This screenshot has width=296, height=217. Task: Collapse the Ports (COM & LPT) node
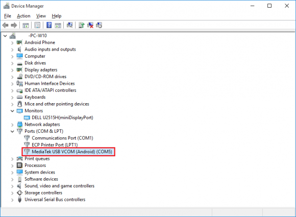[x=12, y=131]
